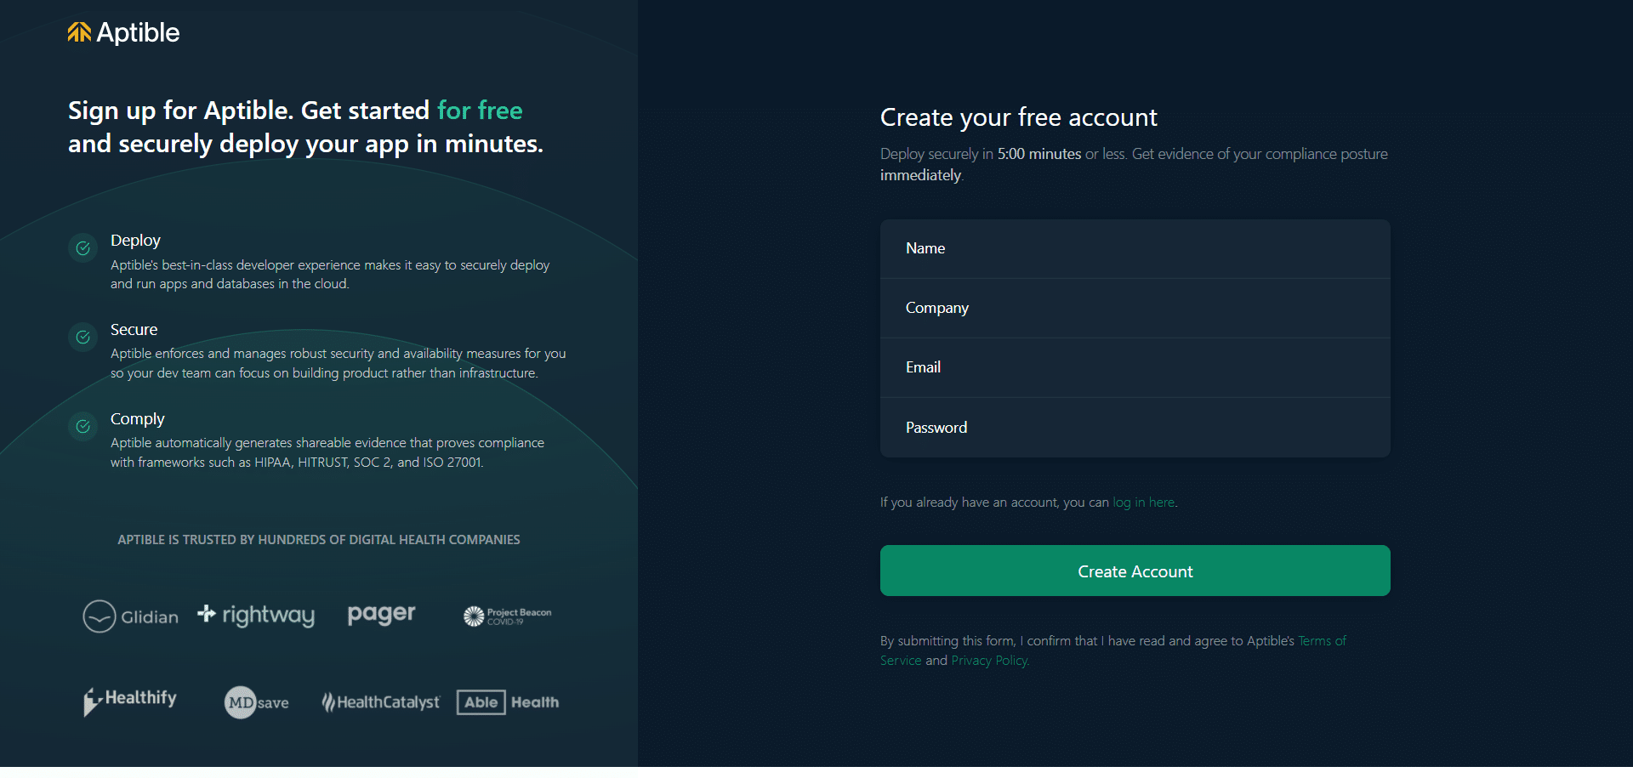Screen dimensions: 1633x778
Task: Click the HealthCatalyst logo
Action: pos(380,702)
